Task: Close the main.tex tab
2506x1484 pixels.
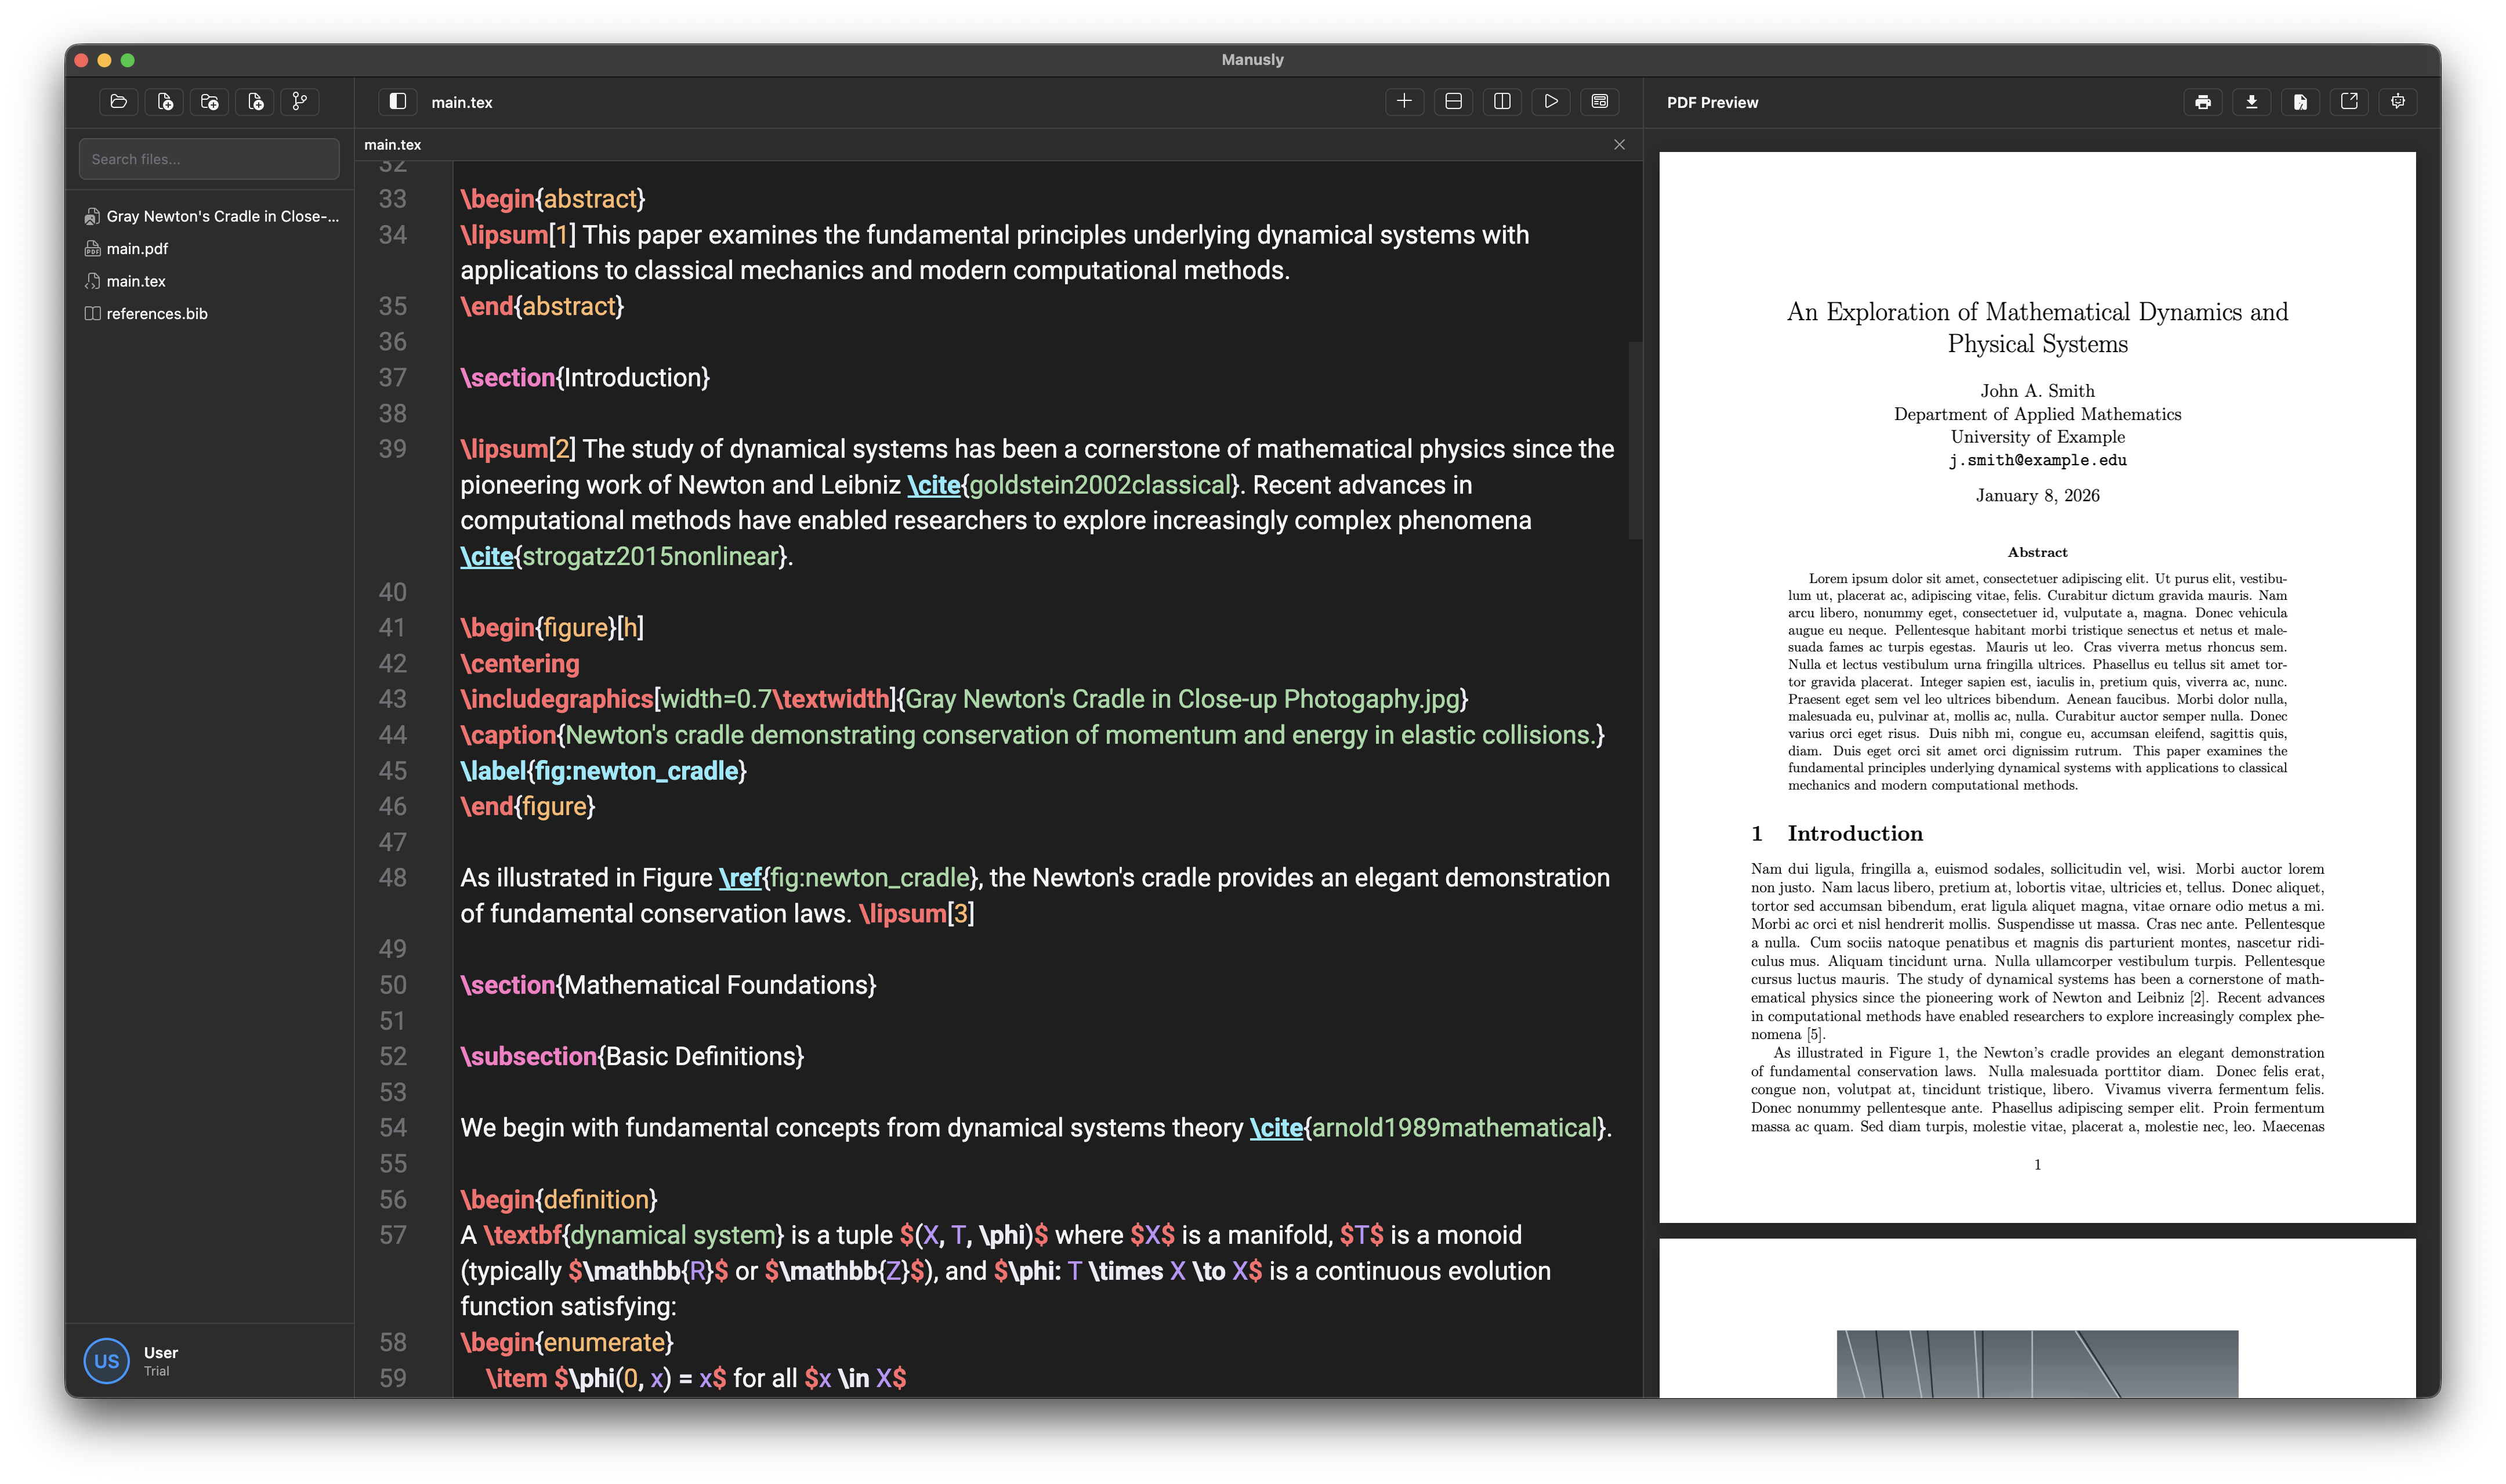Action: 1618,144
